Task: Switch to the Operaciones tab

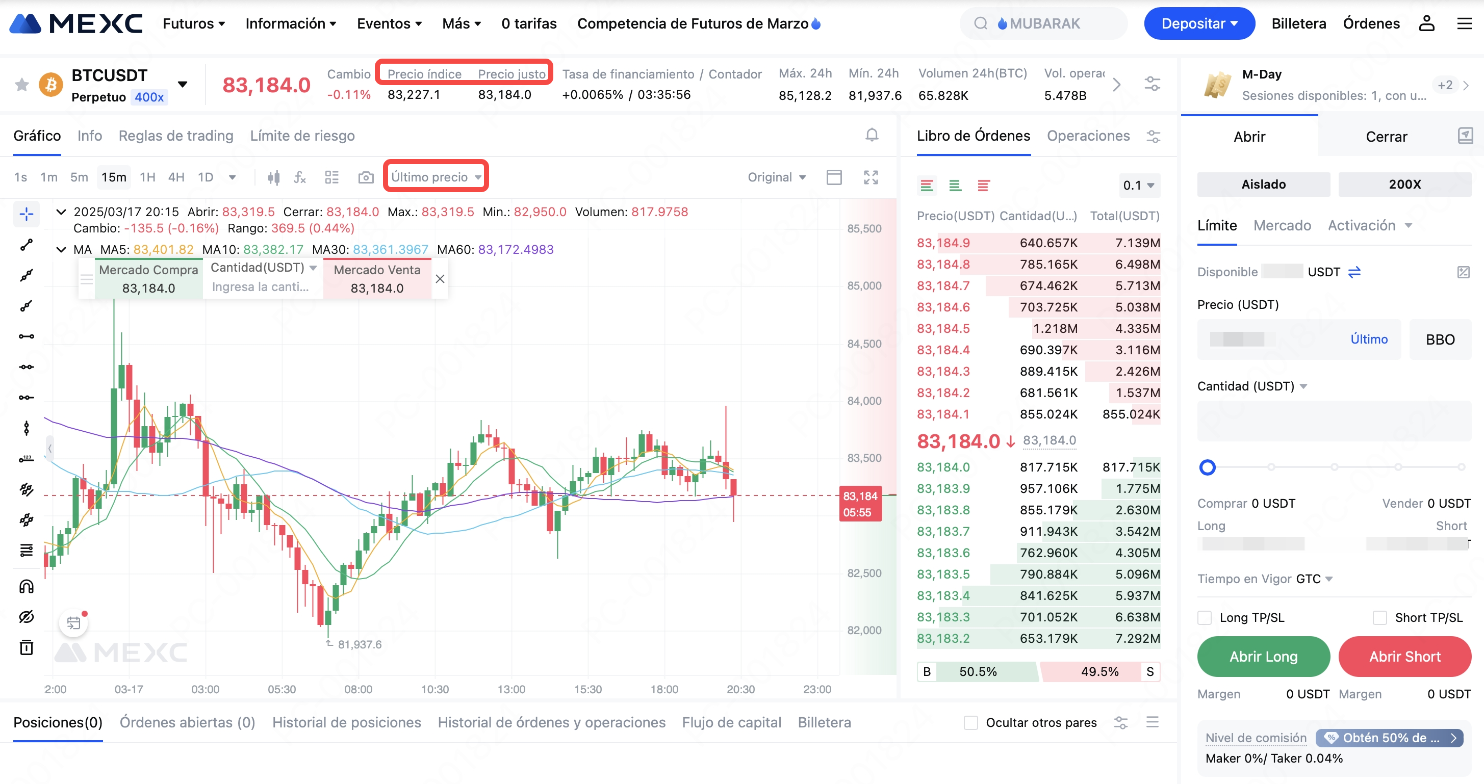Action: (1088, 136)
